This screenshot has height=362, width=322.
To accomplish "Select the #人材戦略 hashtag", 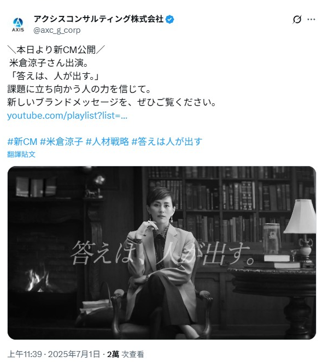I will pos(107,142).
